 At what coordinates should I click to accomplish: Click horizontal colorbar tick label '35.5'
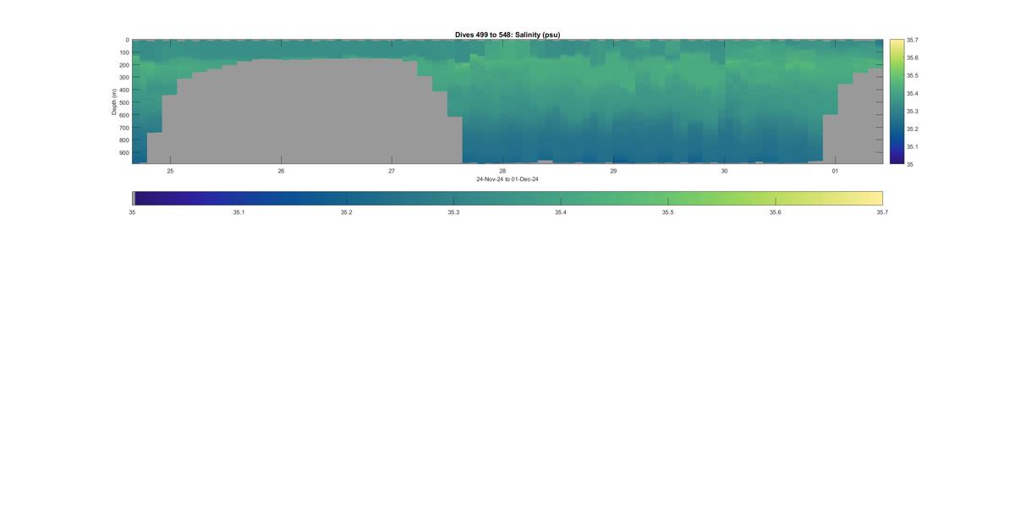pos(668,212)
